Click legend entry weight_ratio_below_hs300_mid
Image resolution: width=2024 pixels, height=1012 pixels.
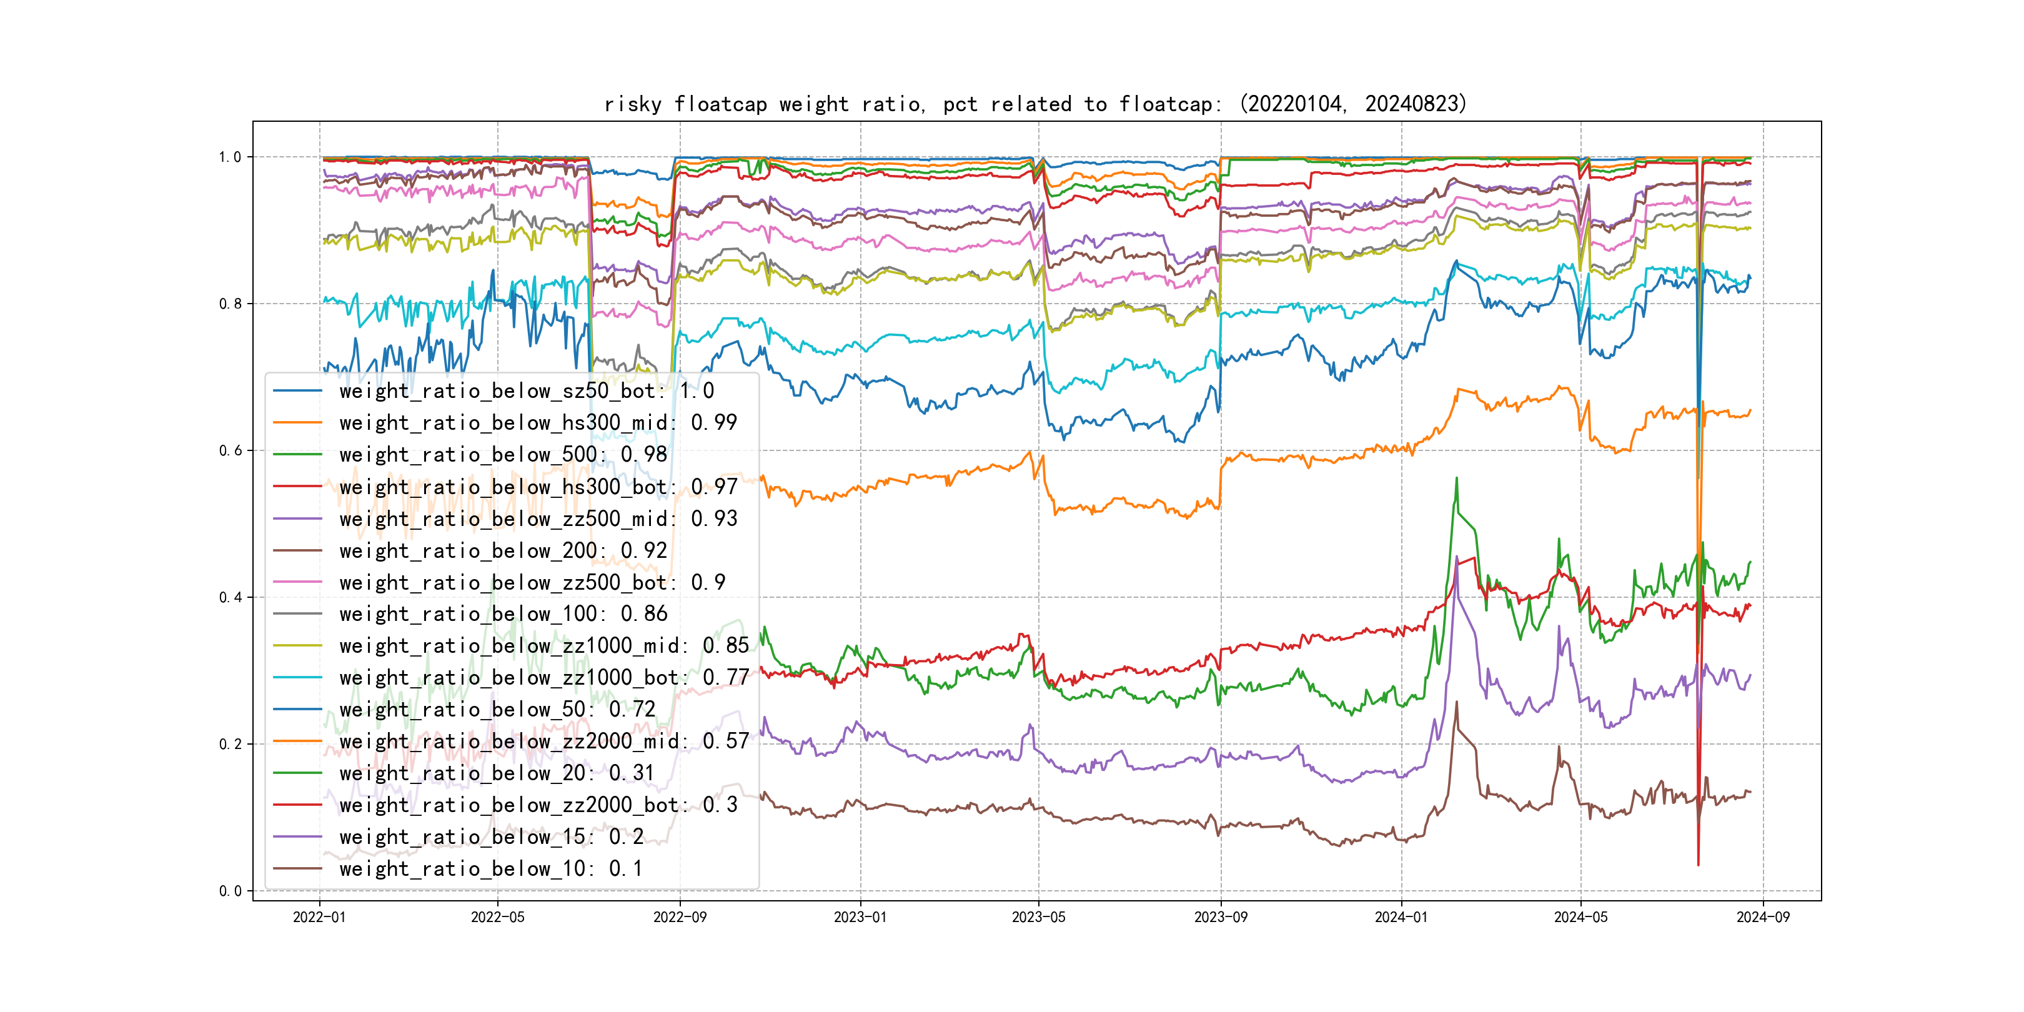click(537, 423)
